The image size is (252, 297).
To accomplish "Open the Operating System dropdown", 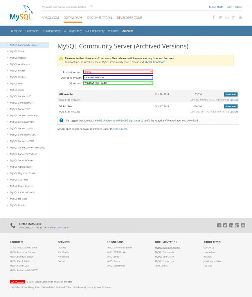I will (118, 77).
